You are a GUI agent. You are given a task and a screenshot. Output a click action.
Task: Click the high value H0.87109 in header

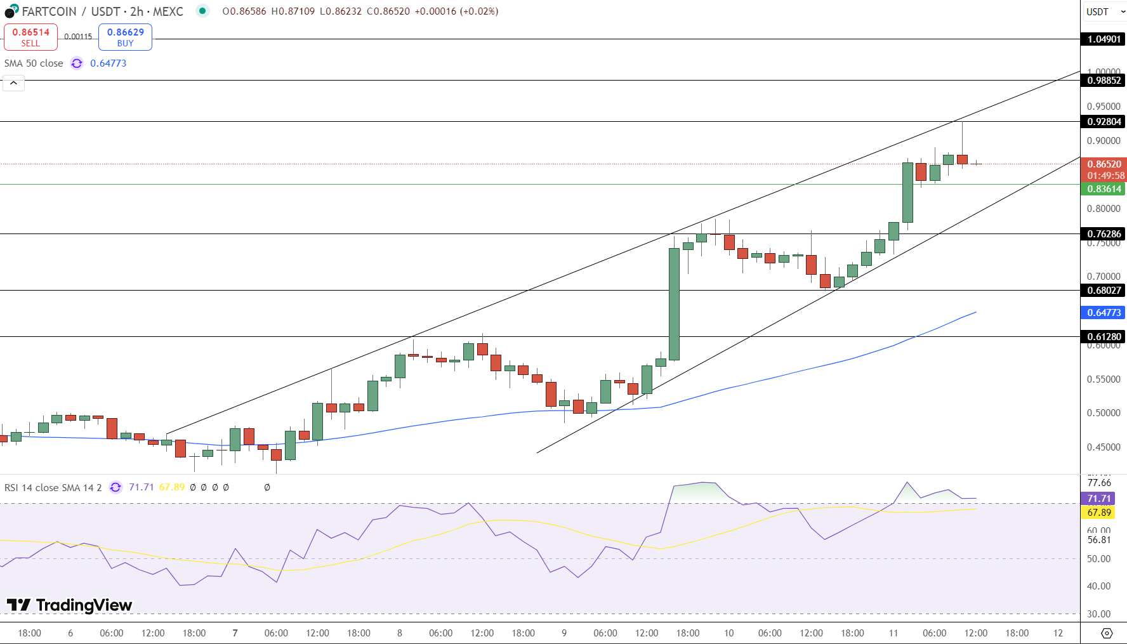click(293, 11)
